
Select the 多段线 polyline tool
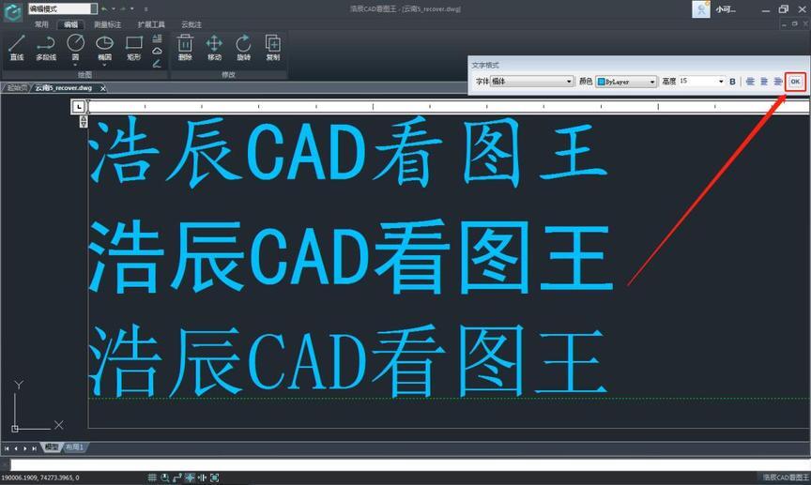[x=46, y=47]
